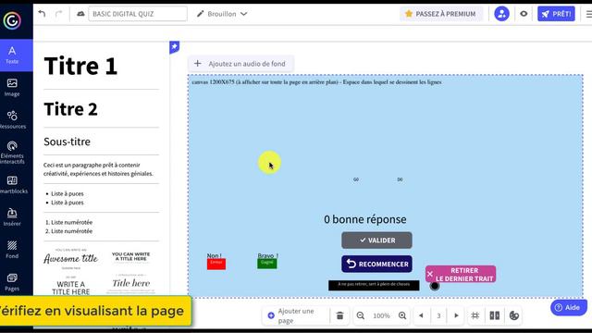The height and width of the screenshot is (333, 592).
Task: Click the cloud save status icon
Action: [x=80, y=14]
